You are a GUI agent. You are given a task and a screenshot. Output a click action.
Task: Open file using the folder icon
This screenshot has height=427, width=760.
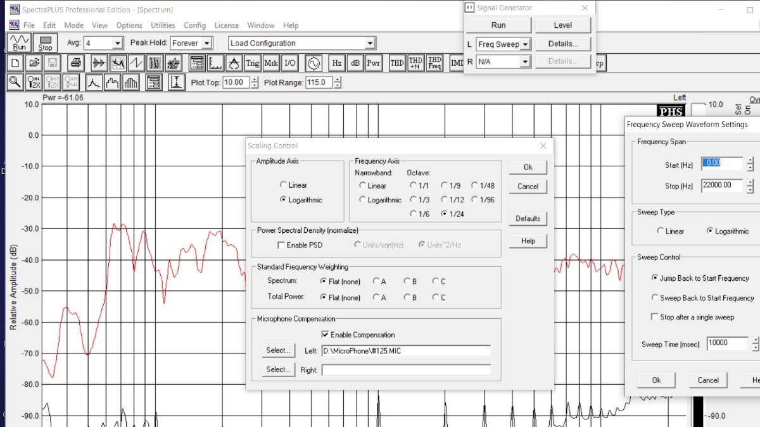(x=35, y=63)
